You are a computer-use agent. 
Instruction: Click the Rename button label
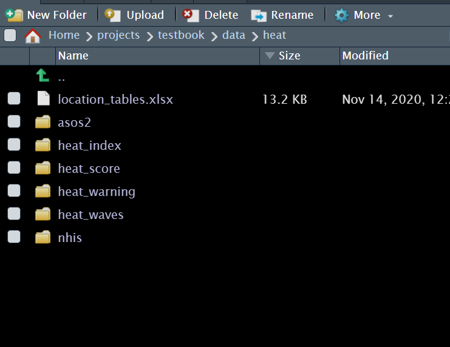tap(292, 15)
